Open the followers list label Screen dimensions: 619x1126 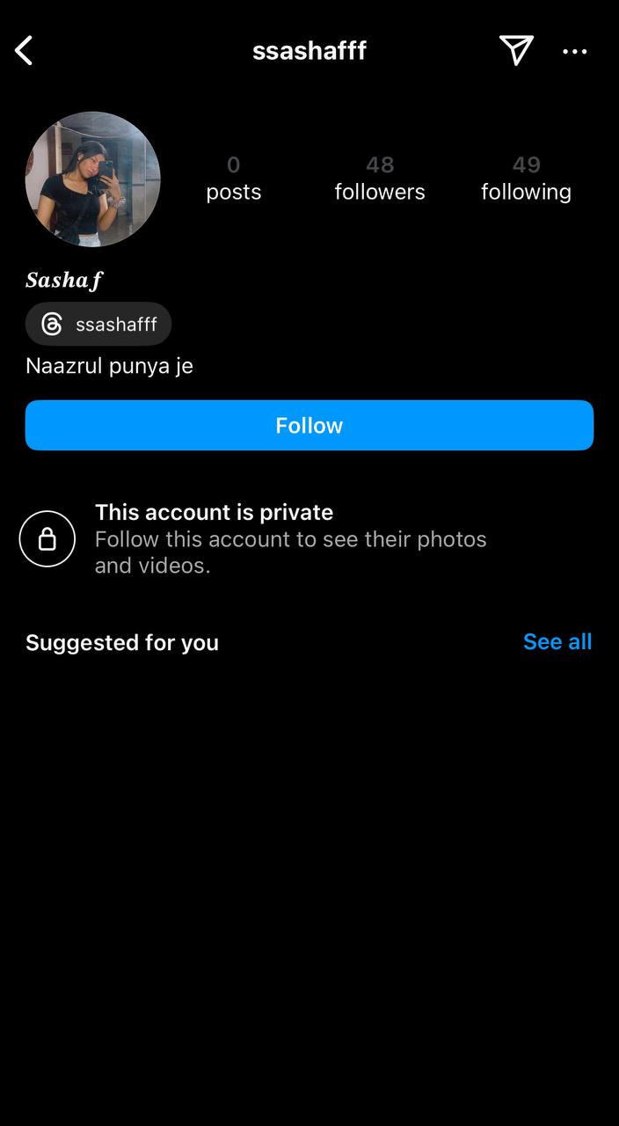coord(380,192)
